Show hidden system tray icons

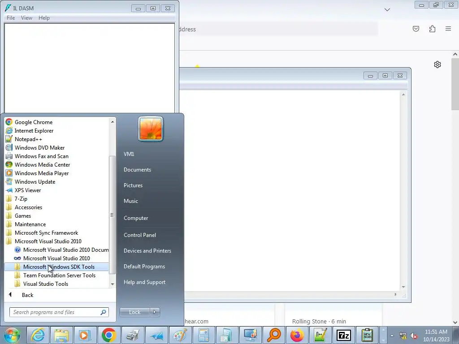point(392,335)
